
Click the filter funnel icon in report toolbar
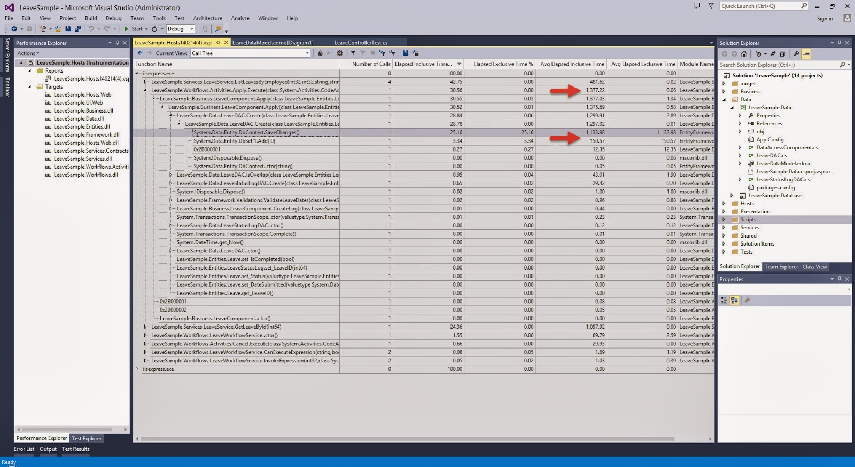tap(353, 53)
